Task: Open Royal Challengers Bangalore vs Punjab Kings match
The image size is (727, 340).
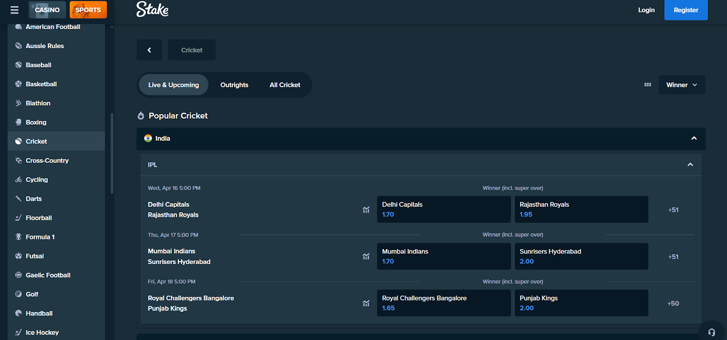Action: (x=191, y=303)
